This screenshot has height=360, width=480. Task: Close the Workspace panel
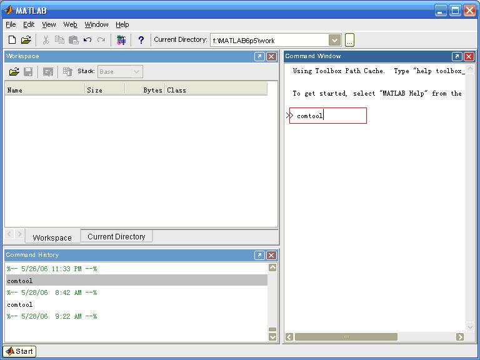pos(271,57)
